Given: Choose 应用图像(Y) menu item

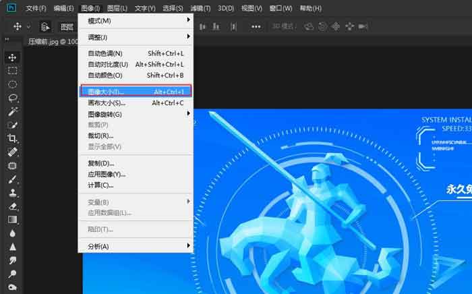Looking at the screenshot, I should click(136, 174).
